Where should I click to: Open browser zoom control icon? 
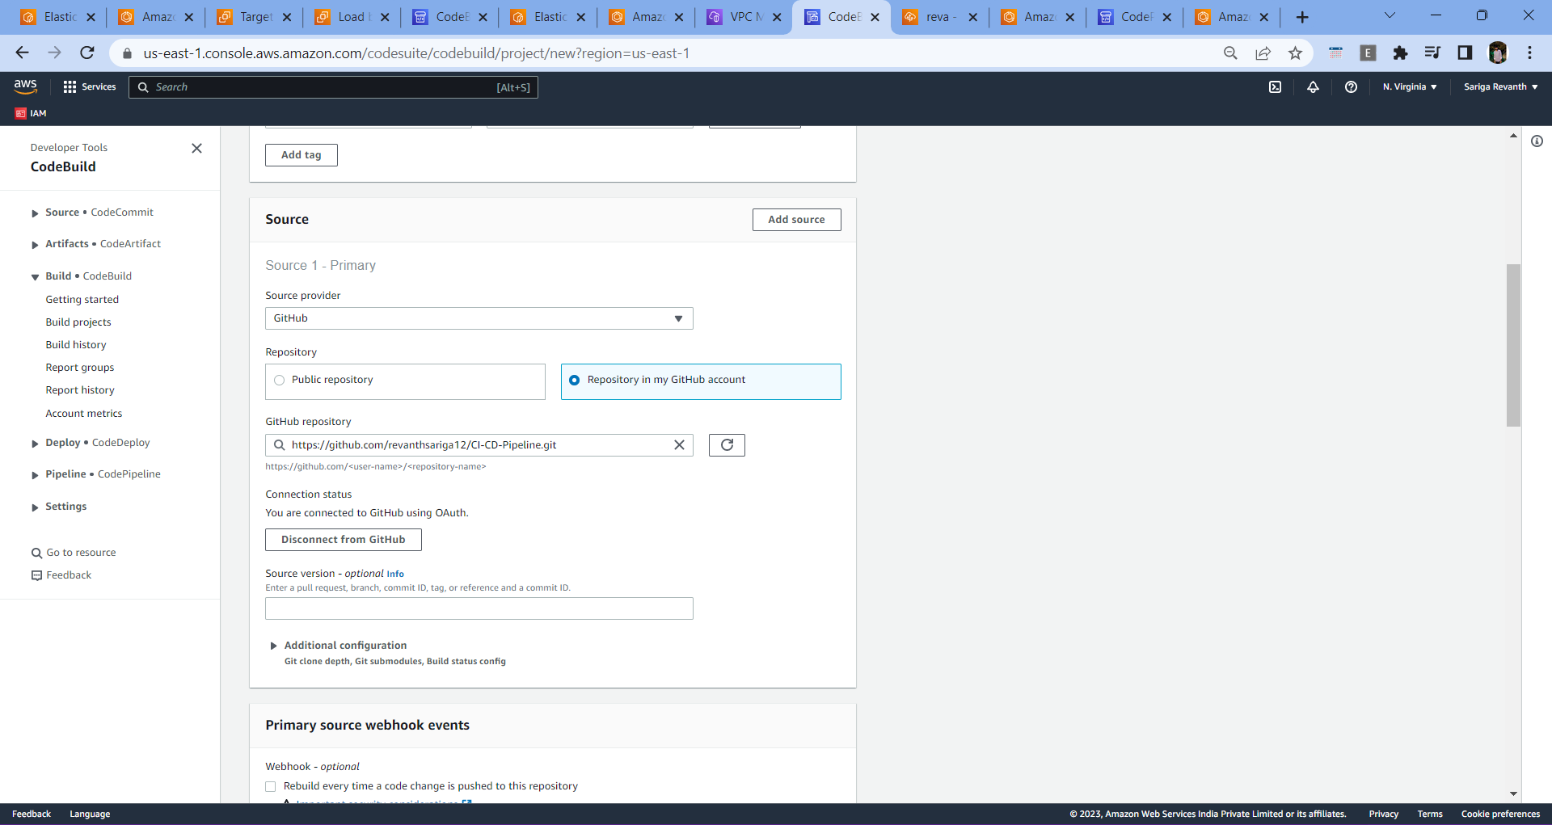pyautogui.click(x=1230, y=53)
